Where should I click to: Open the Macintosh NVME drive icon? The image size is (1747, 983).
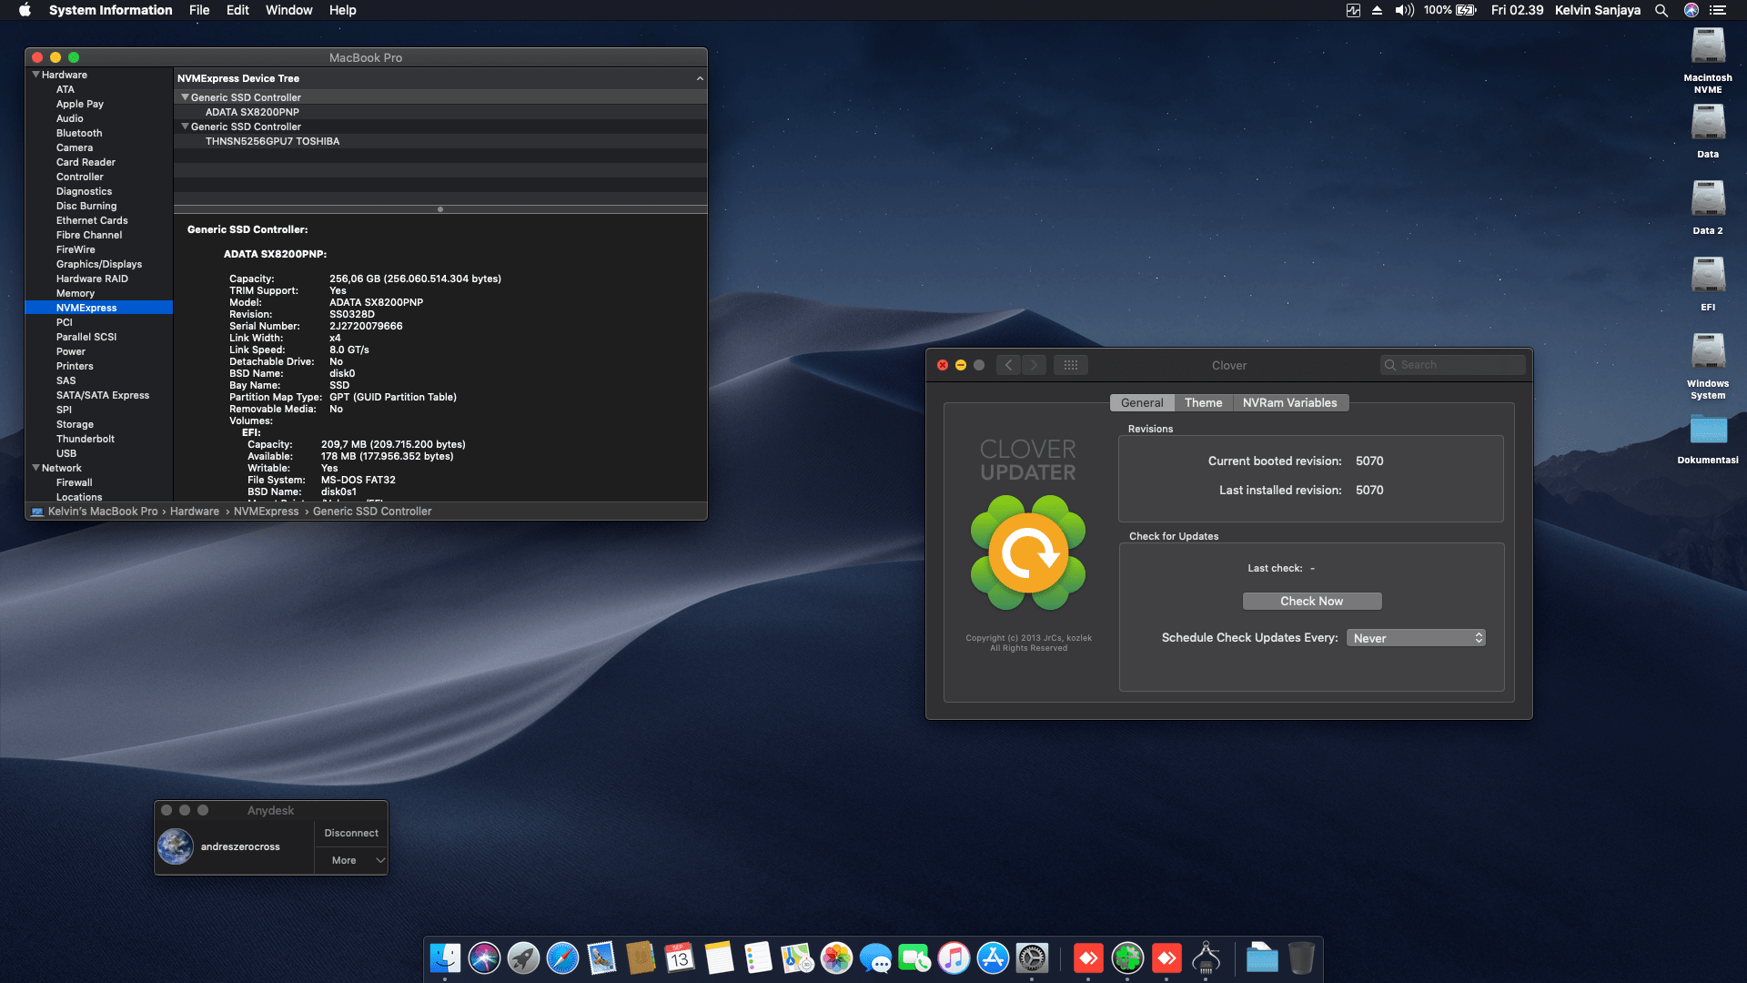point(1707,47)
